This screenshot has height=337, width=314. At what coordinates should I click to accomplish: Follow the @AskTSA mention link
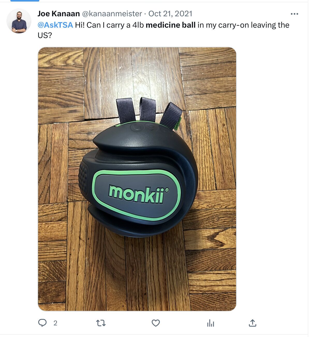tap(55, 25)
